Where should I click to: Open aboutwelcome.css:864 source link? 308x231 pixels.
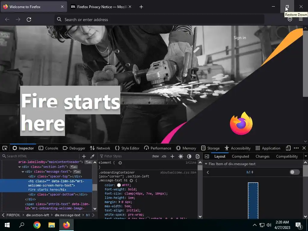point(178,172)
